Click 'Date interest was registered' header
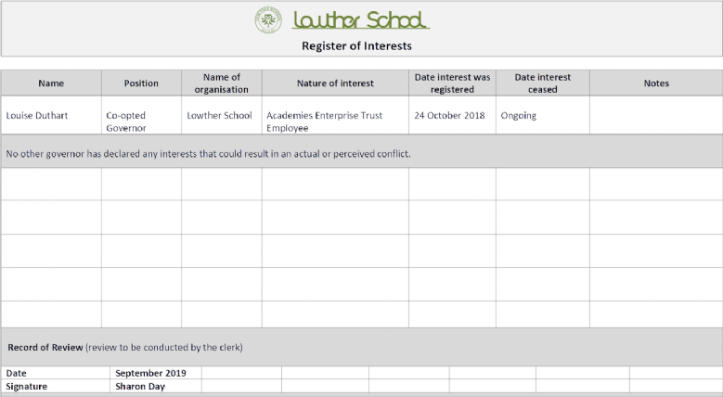 452,83
